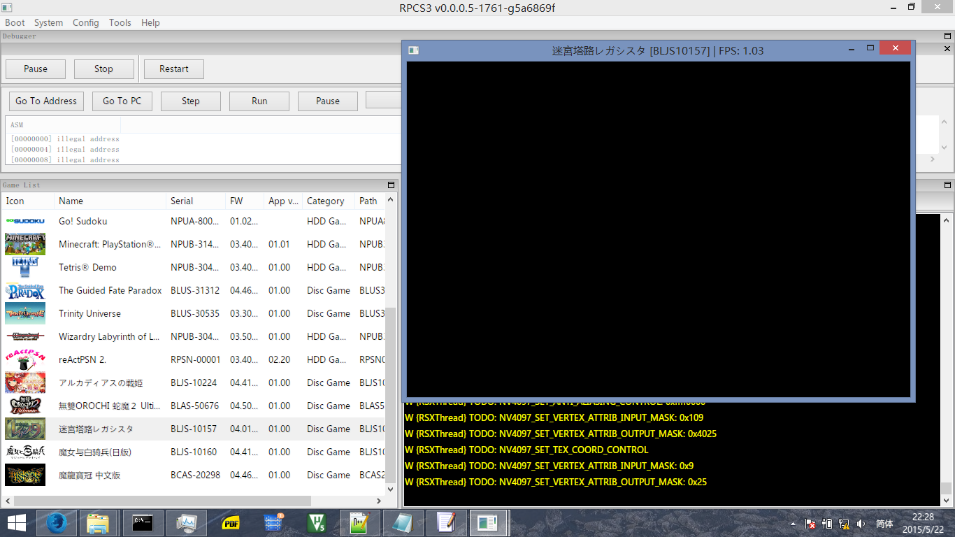Image resolution: width=955 pixels, height=537 pixels.
Task: Click the reActPSN icon
Action: click(25, 359)
